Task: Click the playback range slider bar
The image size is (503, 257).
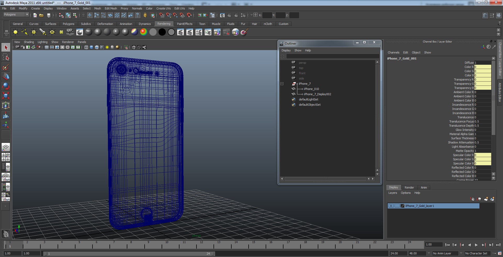Action: [129, 254]
